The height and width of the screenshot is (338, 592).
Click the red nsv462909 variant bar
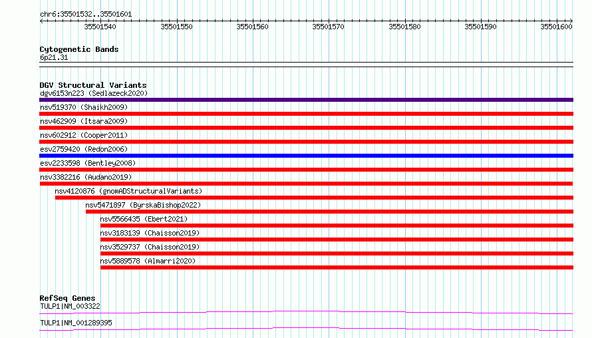pyautogui.click(x=306, y=128)
